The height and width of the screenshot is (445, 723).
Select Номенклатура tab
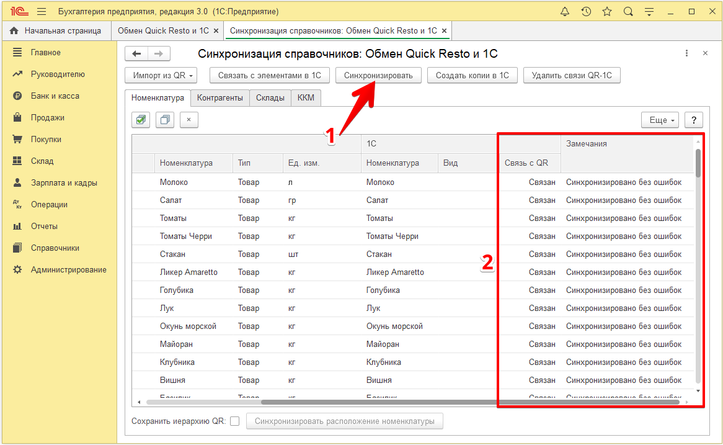pyautogui.click(x=157, y=98)
